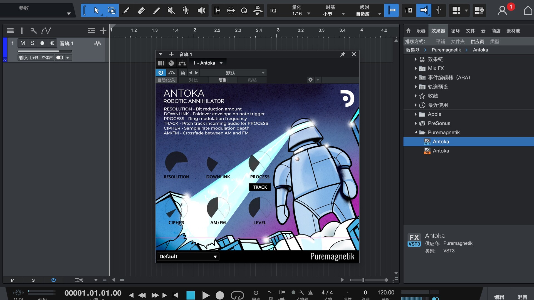Screen dimensions: 534x300
Task: Solo track 音轨 1
Action: [x=32, y=43]
